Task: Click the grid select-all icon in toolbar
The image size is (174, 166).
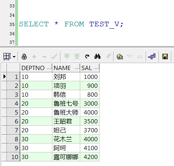Action: [7, 56]
